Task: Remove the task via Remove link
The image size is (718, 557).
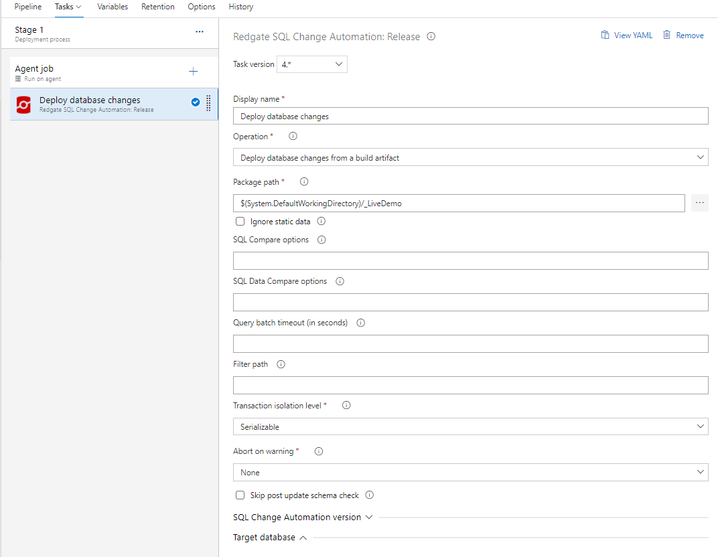Action: (x=683, y=35)
